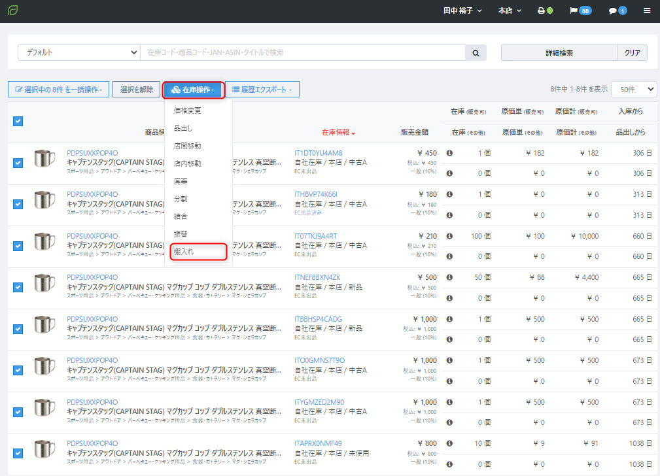Click the search magnifier icon button
Viewport: 660px width, 476px height.
(x=476, y=53)
